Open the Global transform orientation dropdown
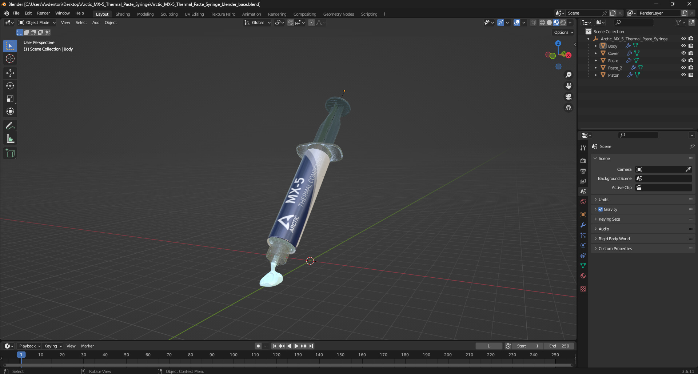The height and width of the screenshot is (374, 698). [258, 23]
